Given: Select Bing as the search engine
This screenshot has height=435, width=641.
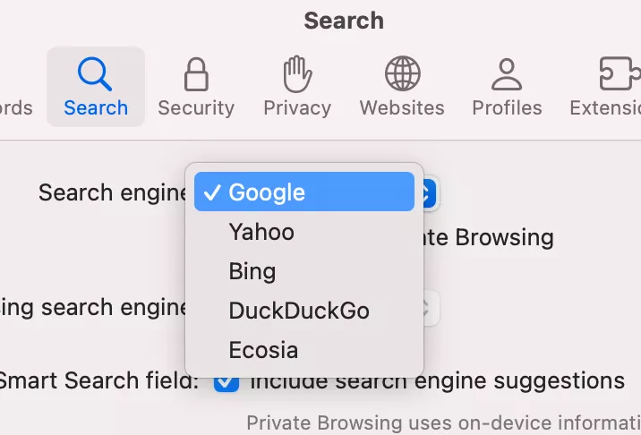Looking at the screenshot, I should 252,271.
